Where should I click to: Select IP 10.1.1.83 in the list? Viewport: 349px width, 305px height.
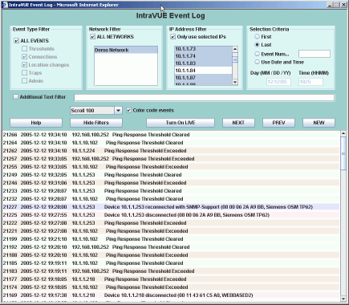(203, 63)
